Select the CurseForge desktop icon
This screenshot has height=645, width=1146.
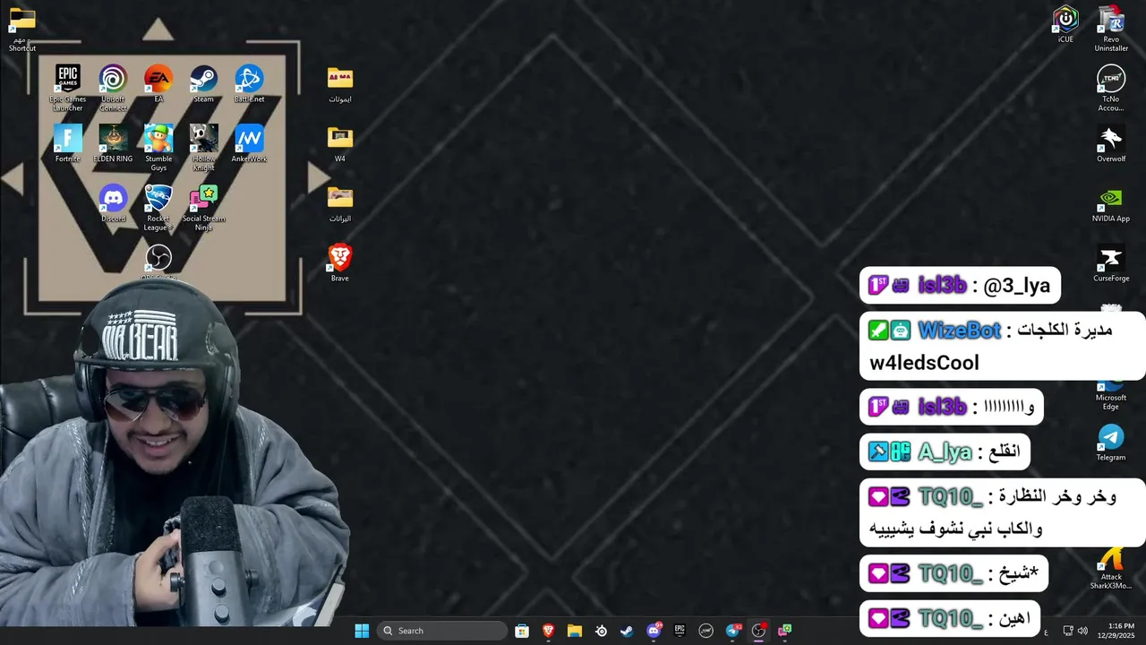(x=1111, y=262)
